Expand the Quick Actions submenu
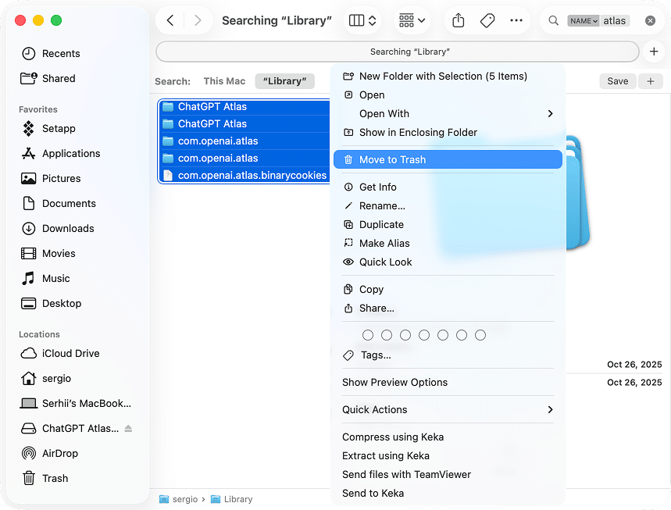The image size is (671, 510). coord(448,409)
